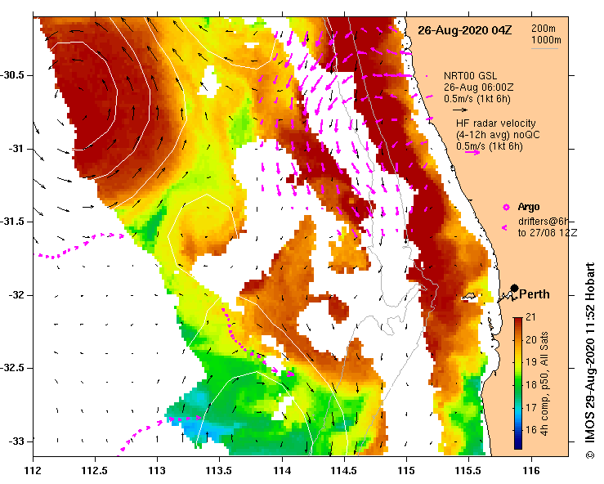Click the magenta drifters arrowhead legend symbol
The height and width of the screenshot is (484, 604).
pos(504,228)
